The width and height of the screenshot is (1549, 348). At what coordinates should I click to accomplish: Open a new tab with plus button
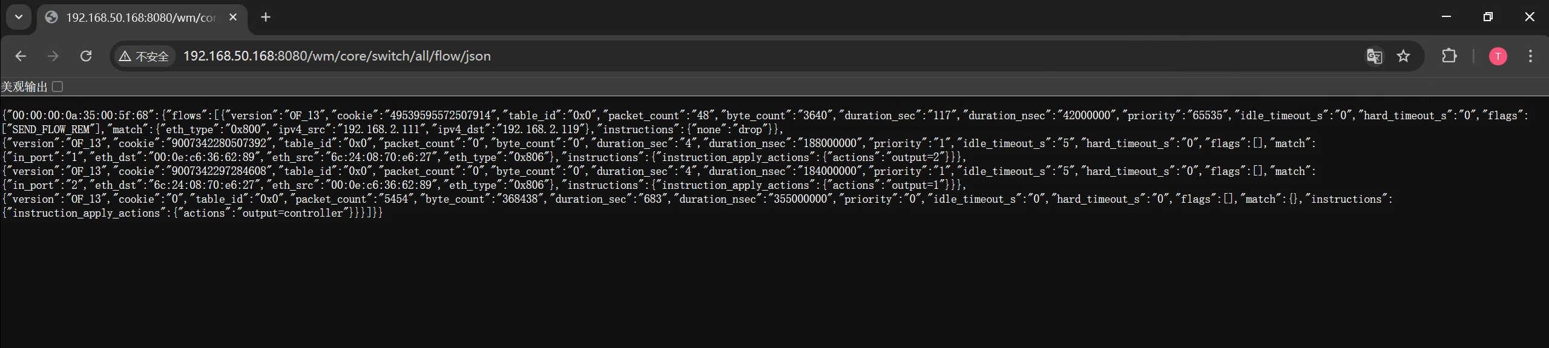266,18
